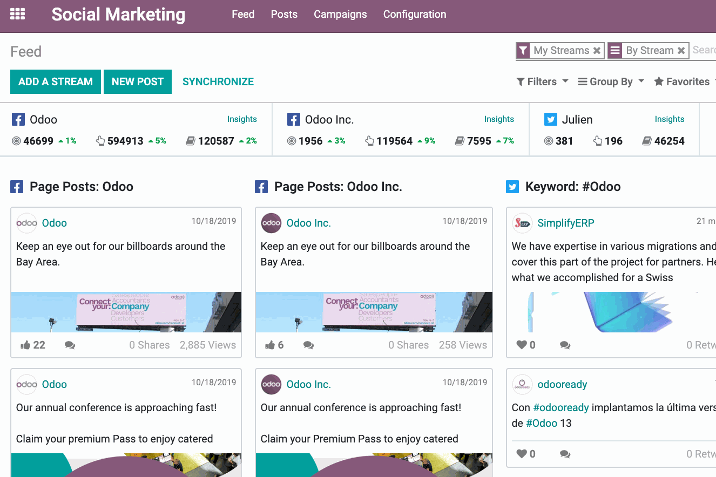Click Twitter icon beside Julien account
This screenshot has height=477, width=716.
551,120
